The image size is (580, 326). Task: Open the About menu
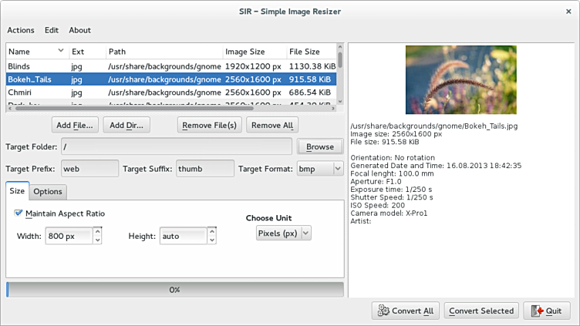tap(79, 30)
